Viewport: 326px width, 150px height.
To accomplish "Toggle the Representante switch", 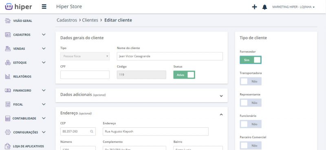I will (251, 103).
